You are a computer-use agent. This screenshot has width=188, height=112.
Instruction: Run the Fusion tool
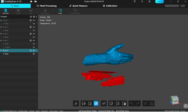coord(60,11)
